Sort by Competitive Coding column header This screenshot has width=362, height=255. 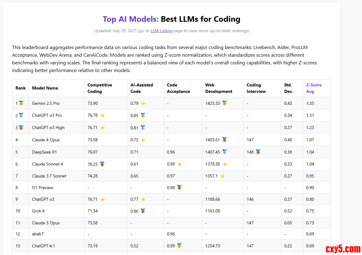point(100,88)
